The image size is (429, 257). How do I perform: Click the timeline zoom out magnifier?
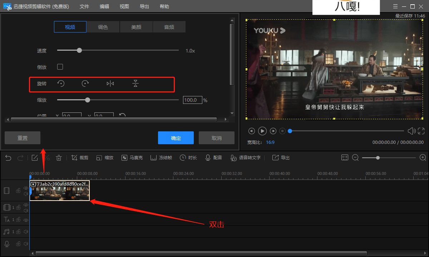[x=355, y=158]
